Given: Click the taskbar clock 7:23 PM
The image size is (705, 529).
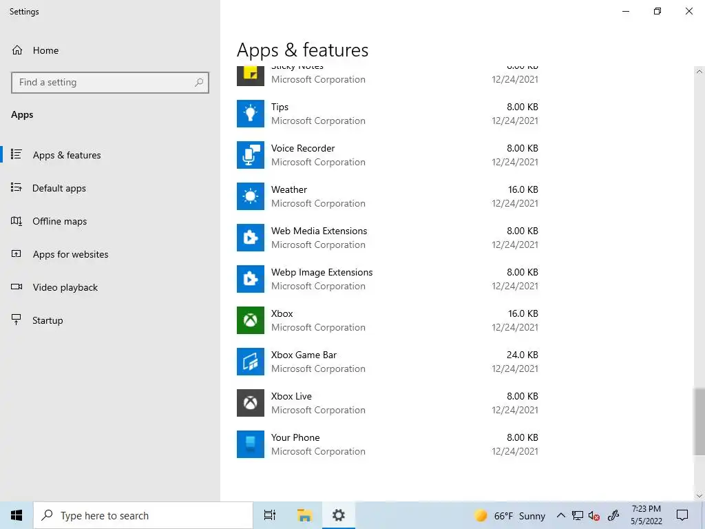Looking at the screenshot, I should [x=646, y=509].
